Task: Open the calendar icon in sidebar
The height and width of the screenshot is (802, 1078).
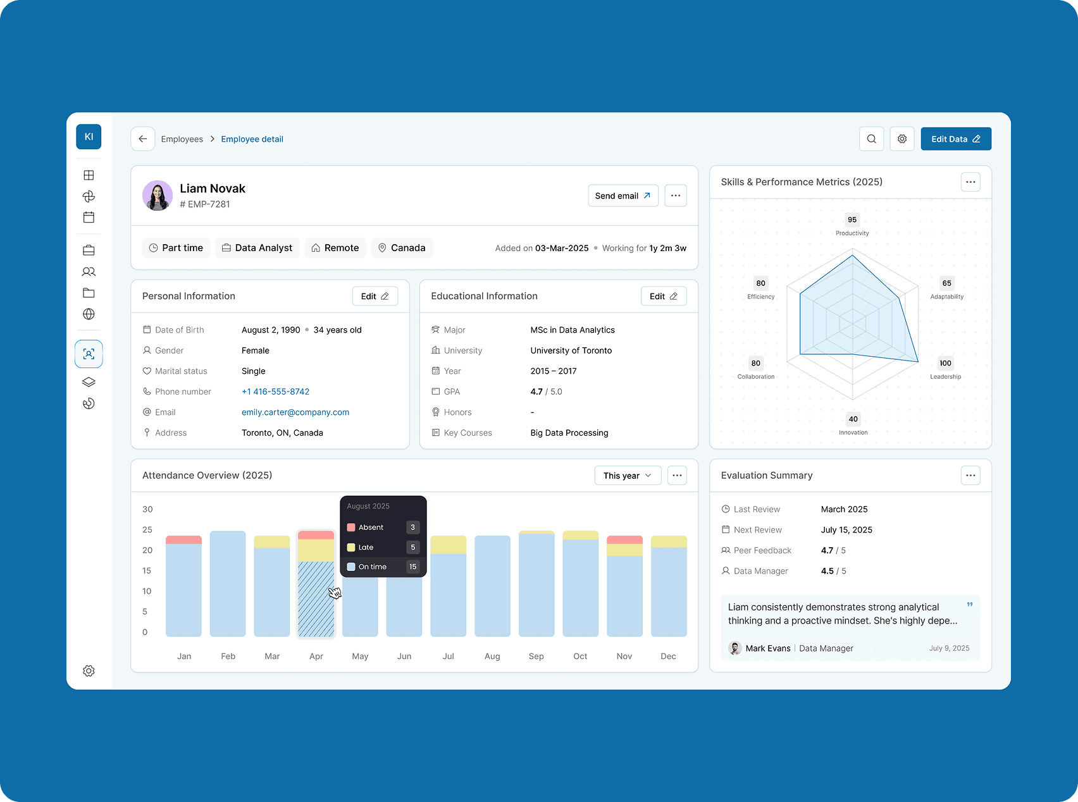Action: (89, 217)
